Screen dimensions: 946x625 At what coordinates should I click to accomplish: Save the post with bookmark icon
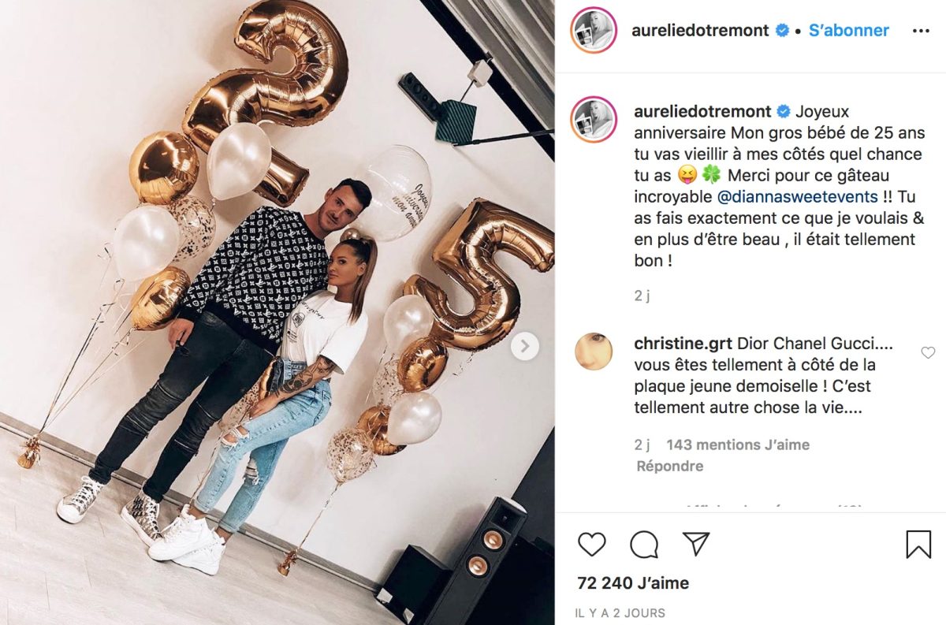(918, 544)
